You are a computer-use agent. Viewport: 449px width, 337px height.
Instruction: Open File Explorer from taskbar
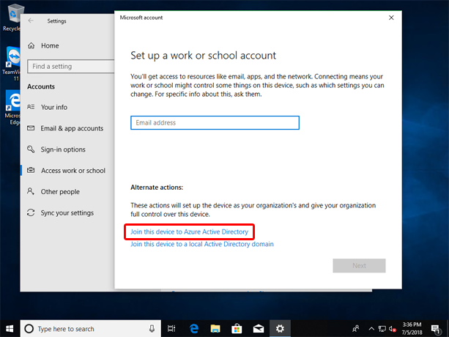click(x=215, y=329)
